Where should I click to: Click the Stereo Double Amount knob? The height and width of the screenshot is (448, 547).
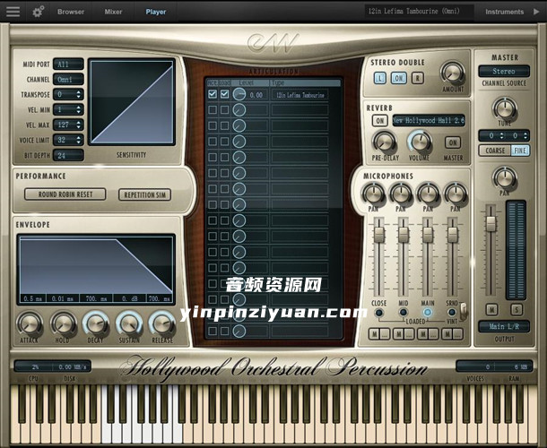tap(453, 73)
